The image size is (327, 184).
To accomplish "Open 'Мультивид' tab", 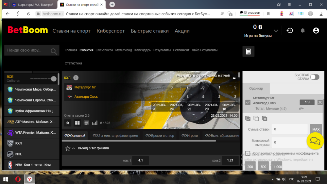I will 124,50.
